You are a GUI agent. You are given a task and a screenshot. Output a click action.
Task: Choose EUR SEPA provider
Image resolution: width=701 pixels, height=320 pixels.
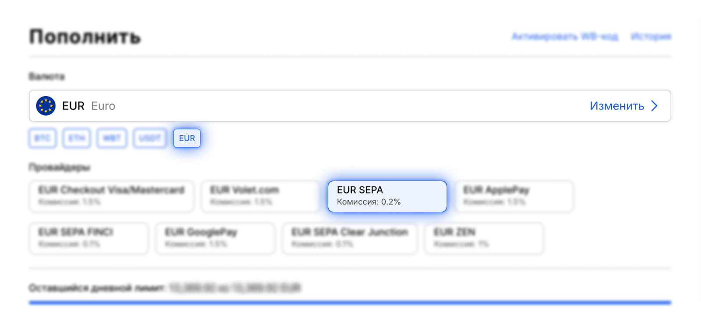pos(387,196)
